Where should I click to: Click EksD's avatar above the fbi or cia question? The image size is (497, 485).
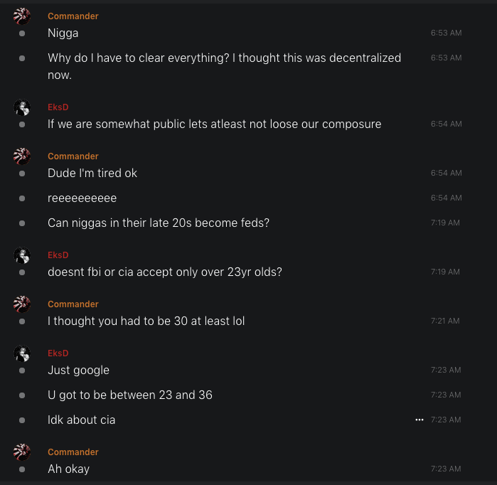[x=22, y=255]
